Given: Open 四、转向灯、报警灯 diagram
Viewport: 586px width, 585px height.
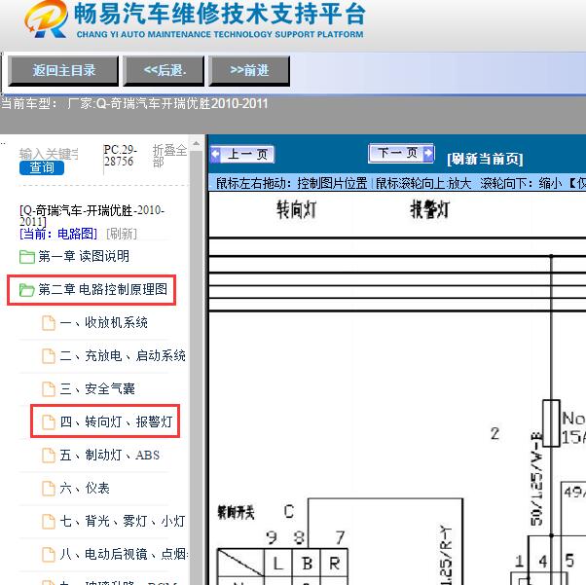Looking at the screenshot, I should pos(116,422).
